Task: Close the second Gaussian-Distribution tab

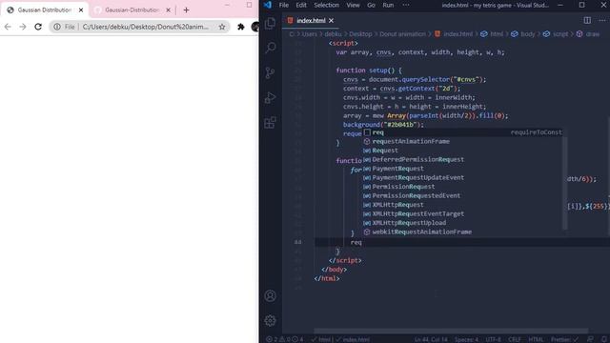Action: (x=168, y=10)
